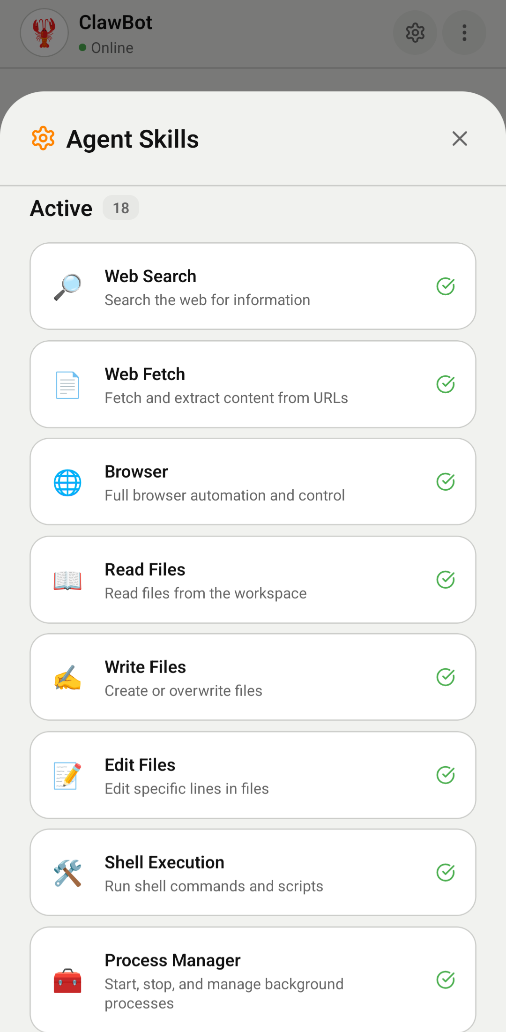Disable the Web Search skill checkmark

(x=446, y=286)
